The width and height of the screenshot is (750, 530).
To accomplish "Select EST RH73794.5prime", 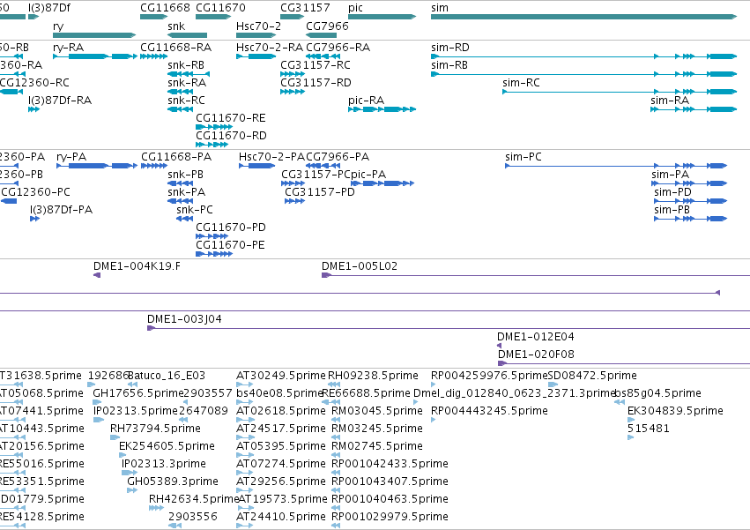I will (115, 437).
